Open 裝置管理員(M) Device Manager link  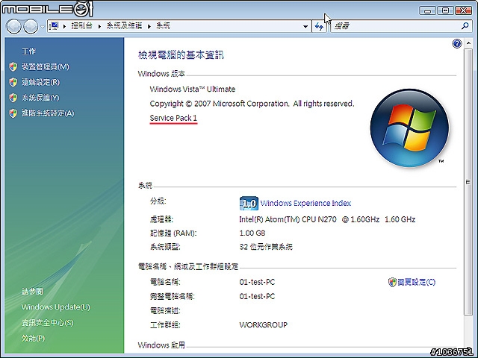(45, 66)
